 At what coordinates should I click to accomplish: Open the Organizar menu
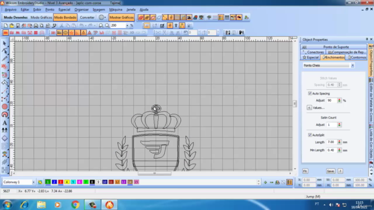(82, 9)
